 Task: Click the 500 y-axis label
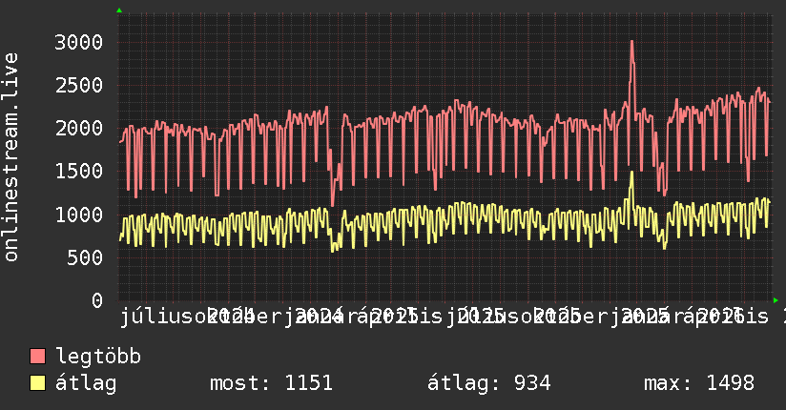pos(85,257)
